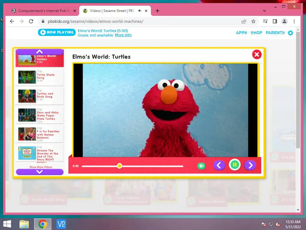This screenshot has width=306, height=230.
Task: Open the More info link
Action: click(123, 35)
